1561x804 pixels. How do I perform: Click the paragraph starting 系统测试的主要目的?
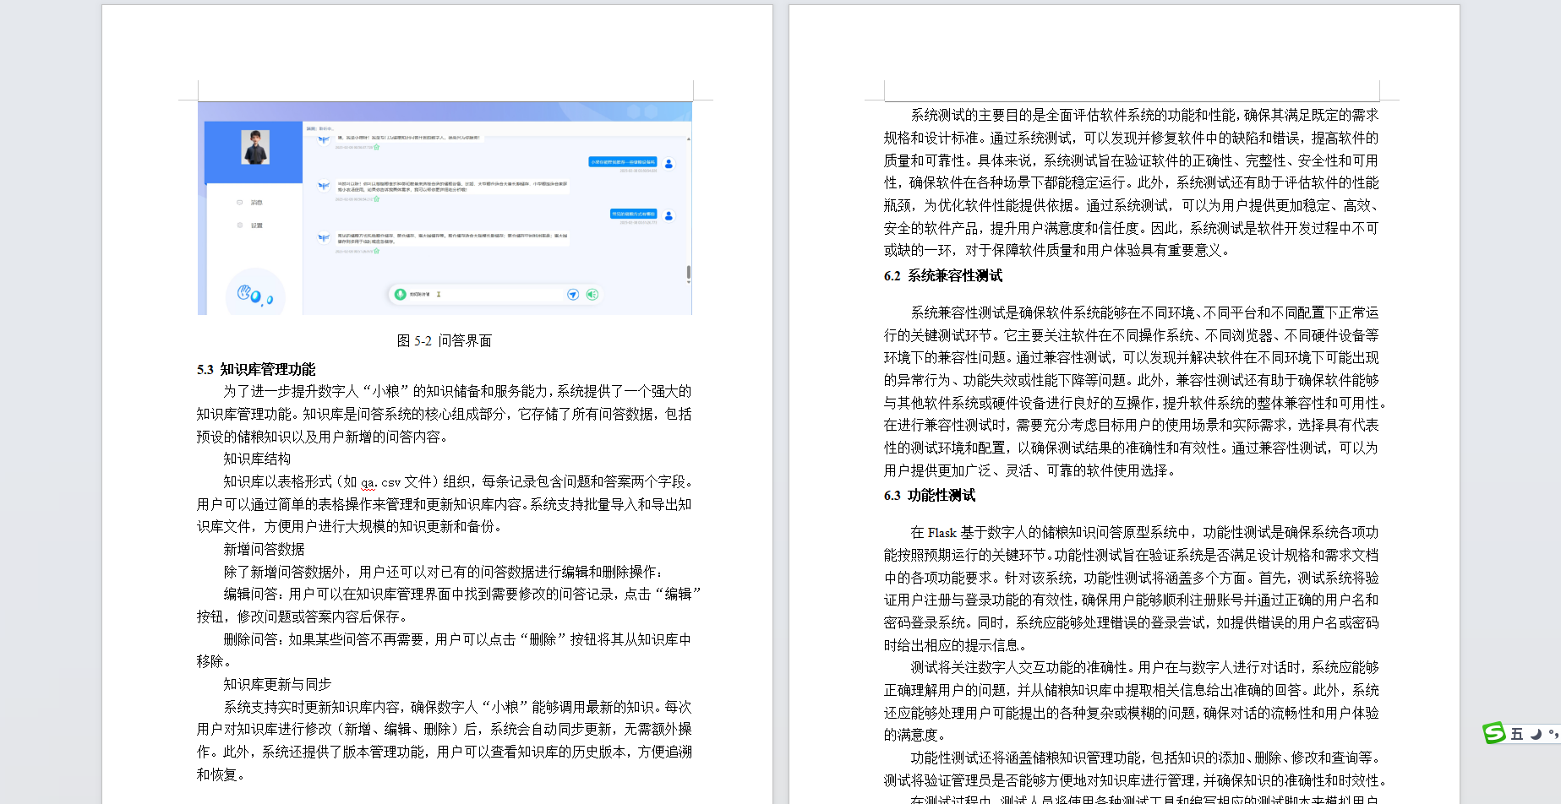click(x=1132, y=182)
